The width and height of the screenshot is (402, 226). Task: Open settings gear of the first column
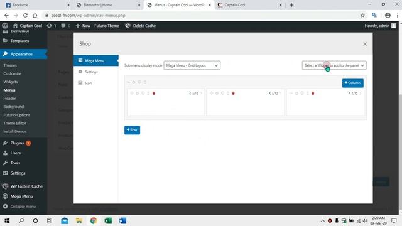click(138, 94)
